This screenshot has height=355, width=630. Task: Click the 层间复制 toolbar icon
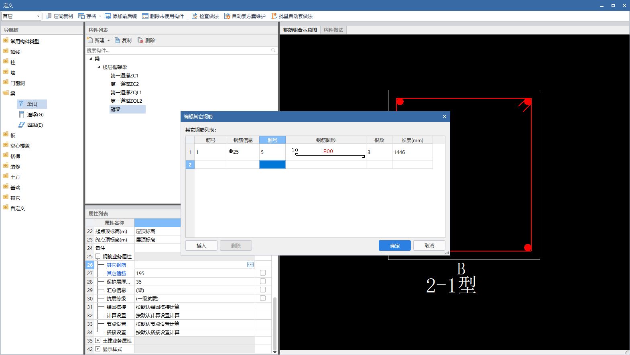49,16
